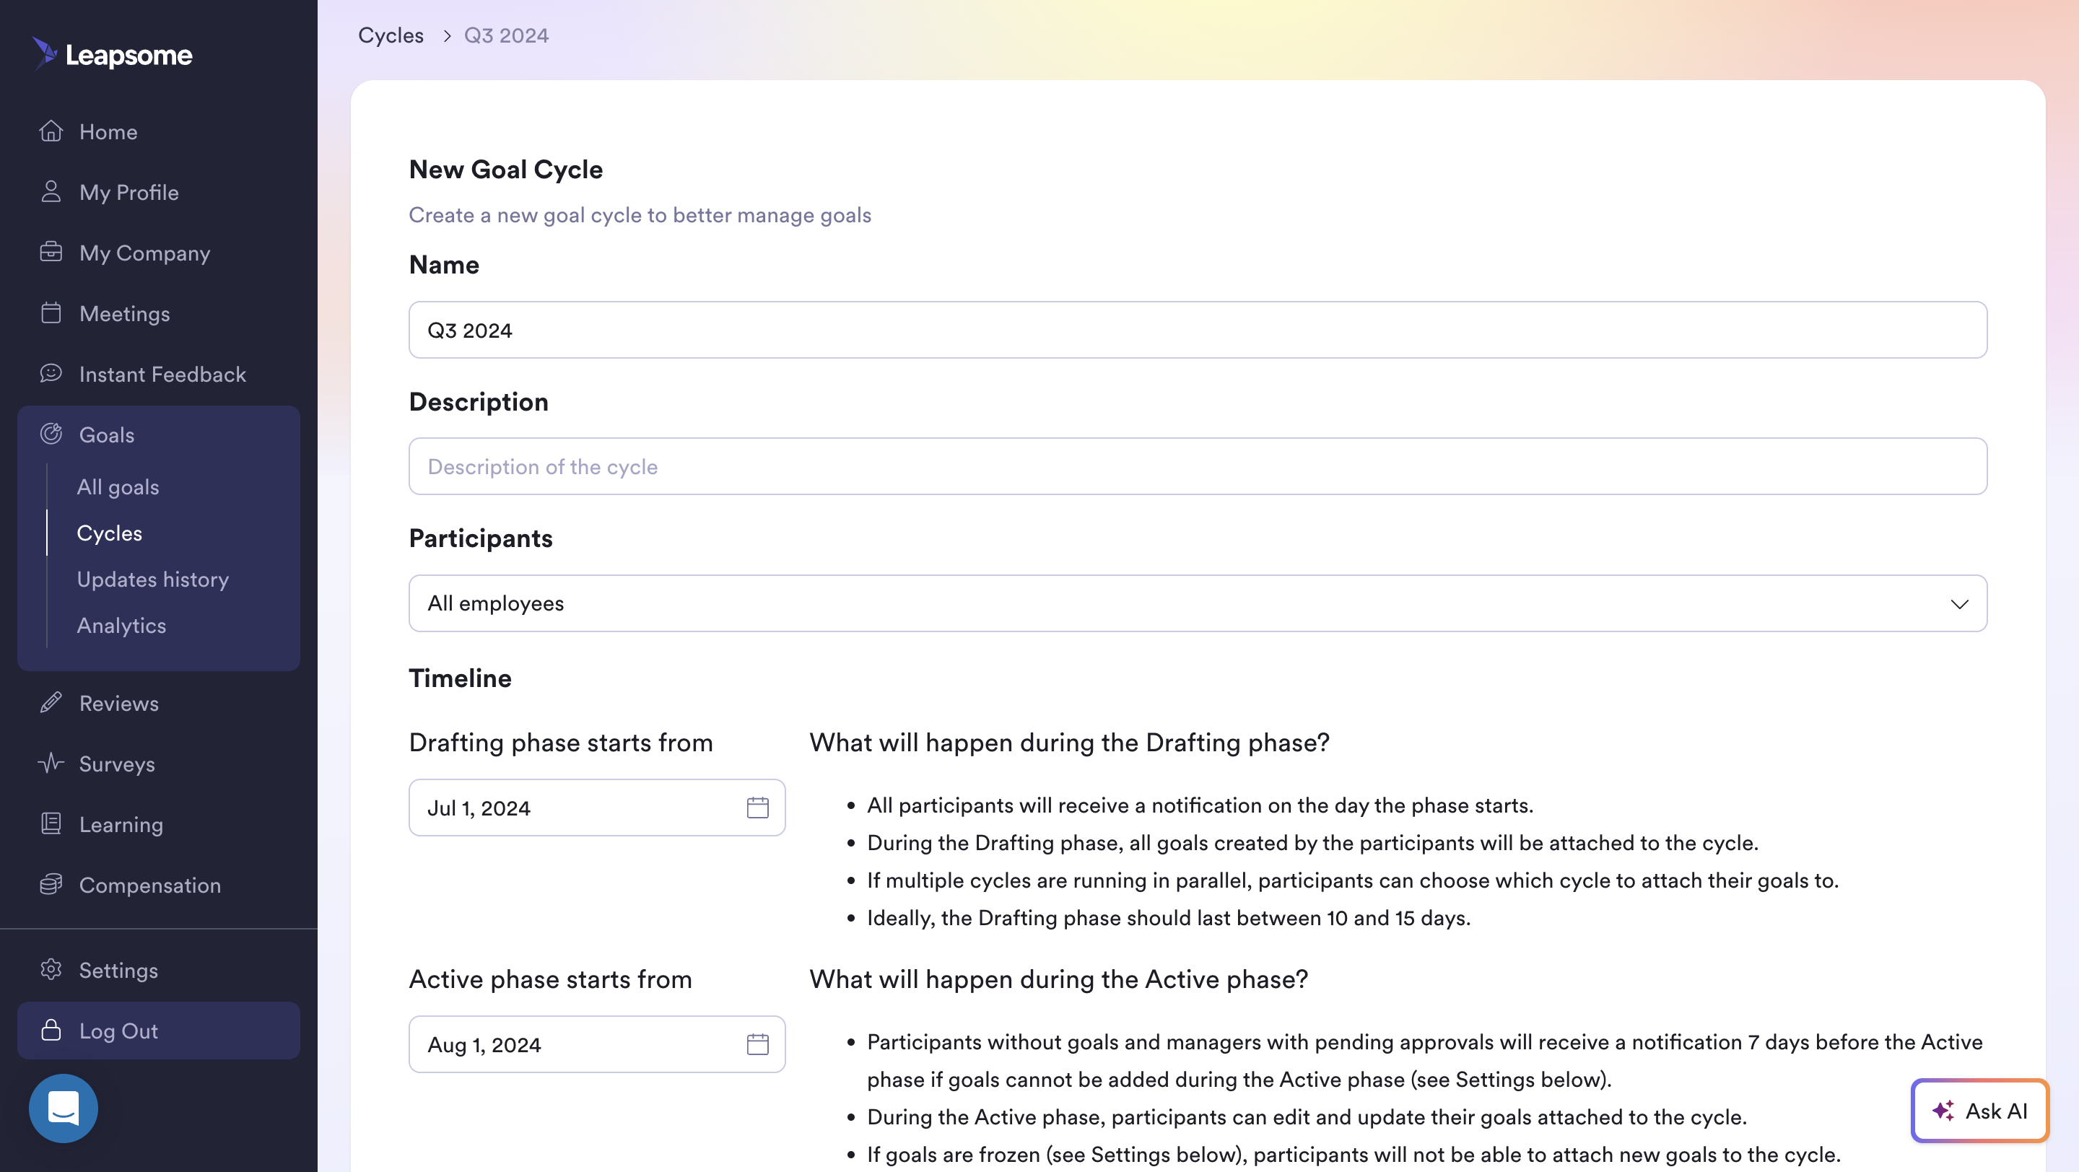Click bullet 'Ideally, the Drafting phase should last...'
Image resolution: width=2079 pixels, height=1172 pixels.
pyautogui.click(x=1169, y=917)
